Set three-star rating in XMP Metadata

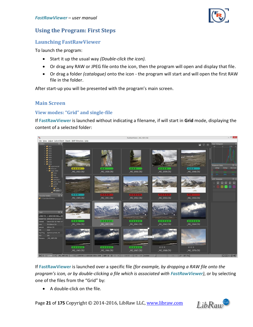coord(226,183)
